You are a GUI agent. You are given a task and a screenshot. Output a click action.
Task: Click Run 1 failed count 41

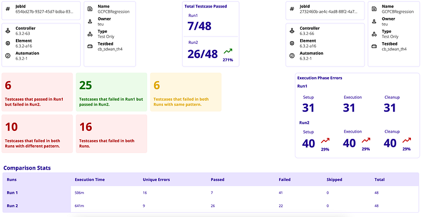coord(281,193)
